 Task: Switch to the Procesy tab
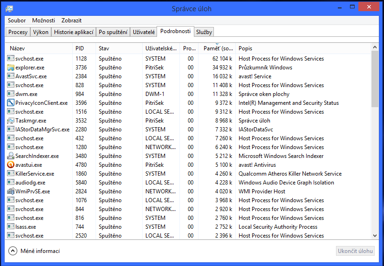coord(18,32)
